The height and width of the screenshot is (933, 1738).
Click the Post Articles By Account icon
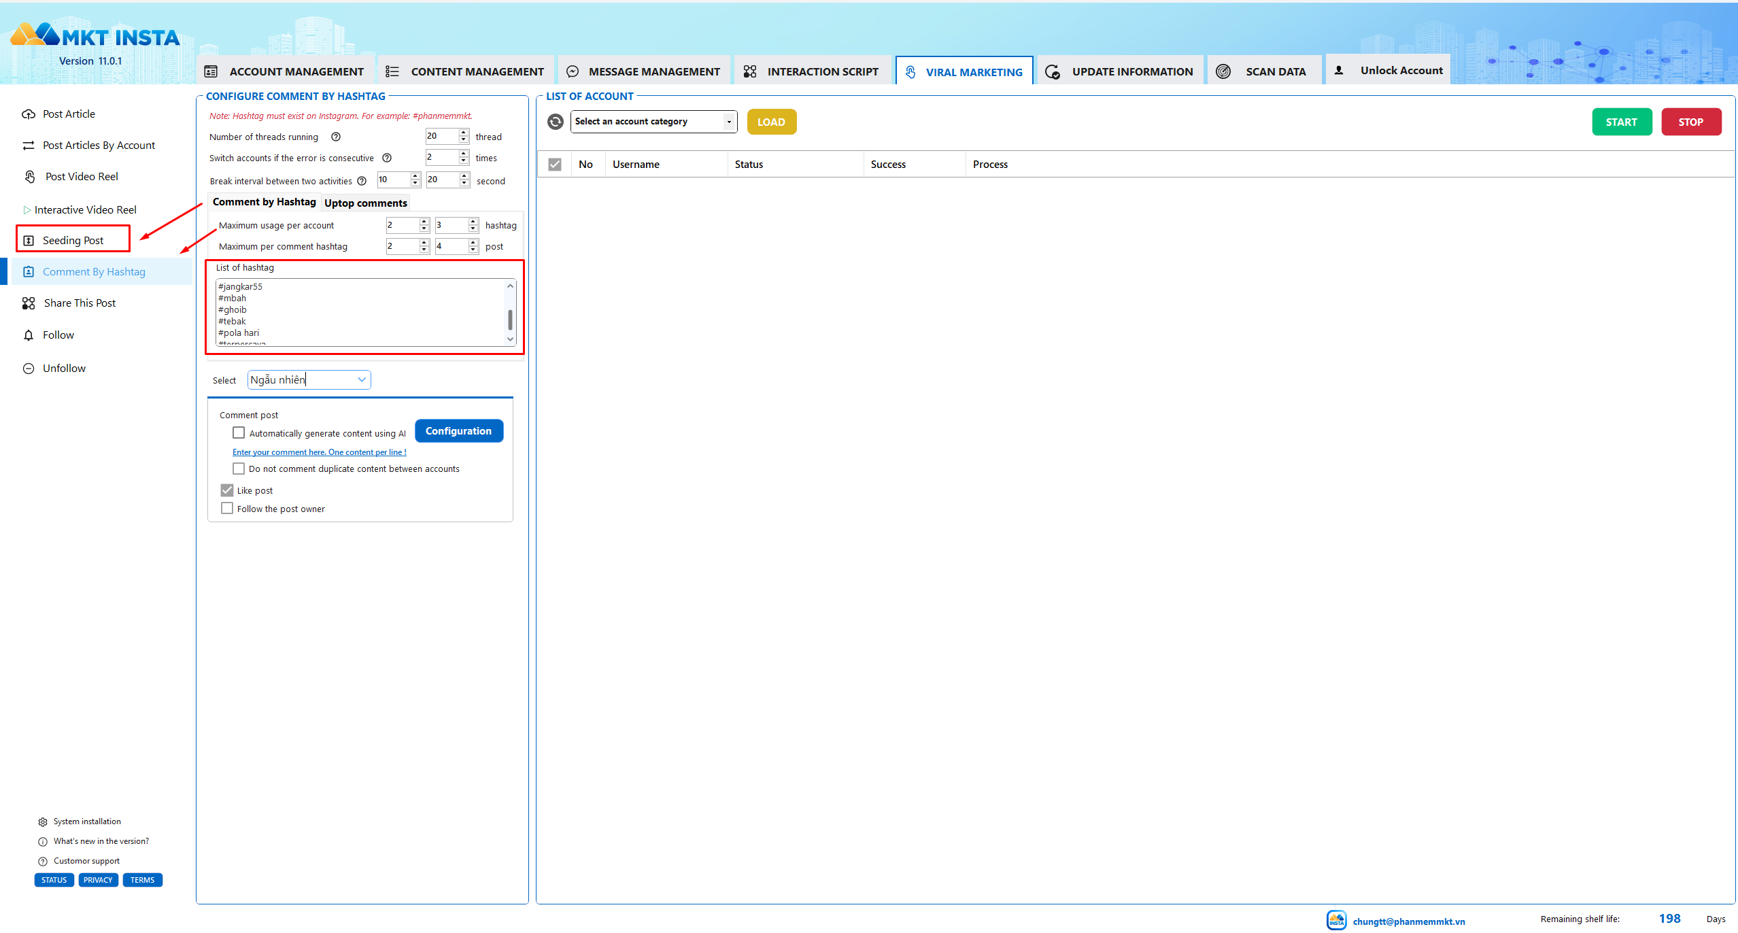29,146
